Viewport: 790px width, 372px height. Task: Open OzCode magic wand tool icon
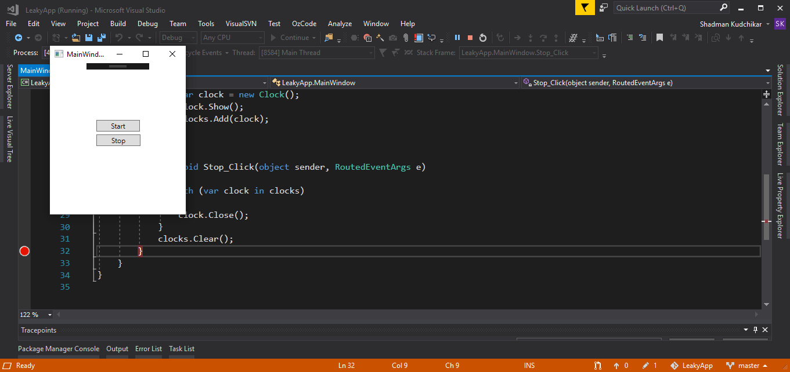click(380, 37)
